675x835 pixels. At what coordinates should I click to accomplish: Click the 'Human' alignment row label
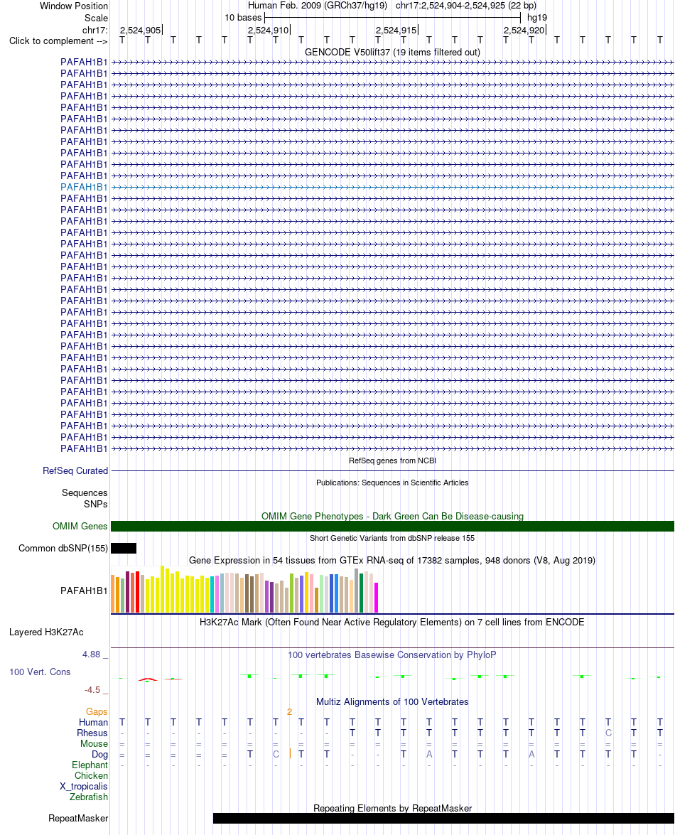(93, 723)
